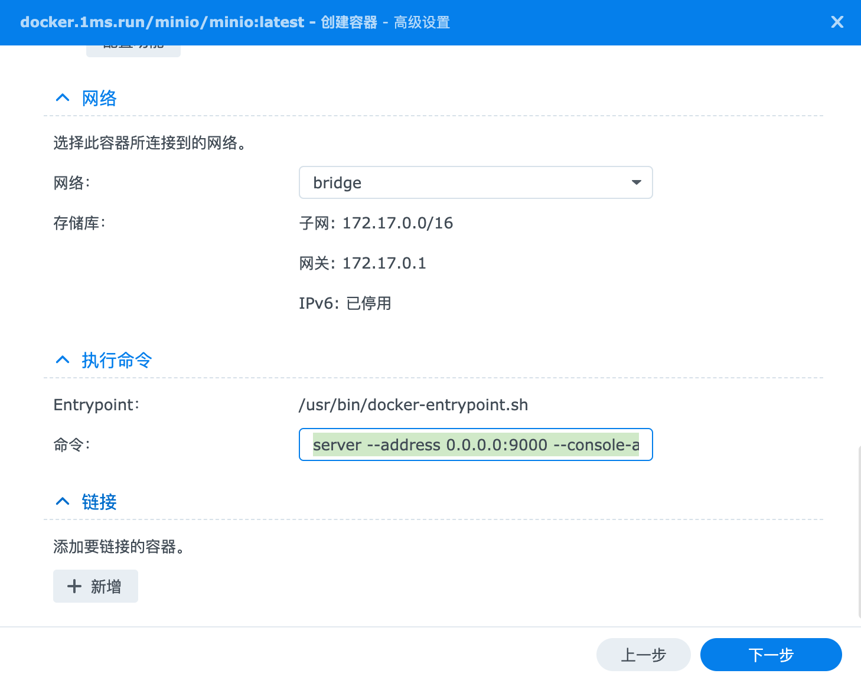Collapse the 链接 section chevron

[x=63, y=502]
